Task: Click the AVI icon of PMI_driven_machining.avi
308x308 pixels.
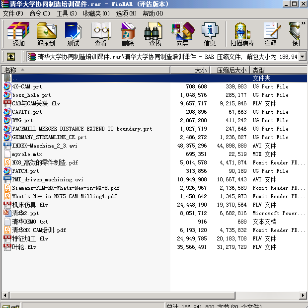Action: tap(7, 179)
